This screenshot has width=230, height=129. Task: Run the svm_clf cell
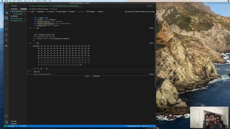[x=30, y=71]
